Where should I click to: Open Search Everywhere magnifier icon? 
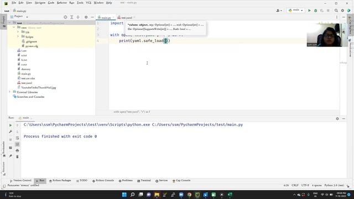point(336,11)
